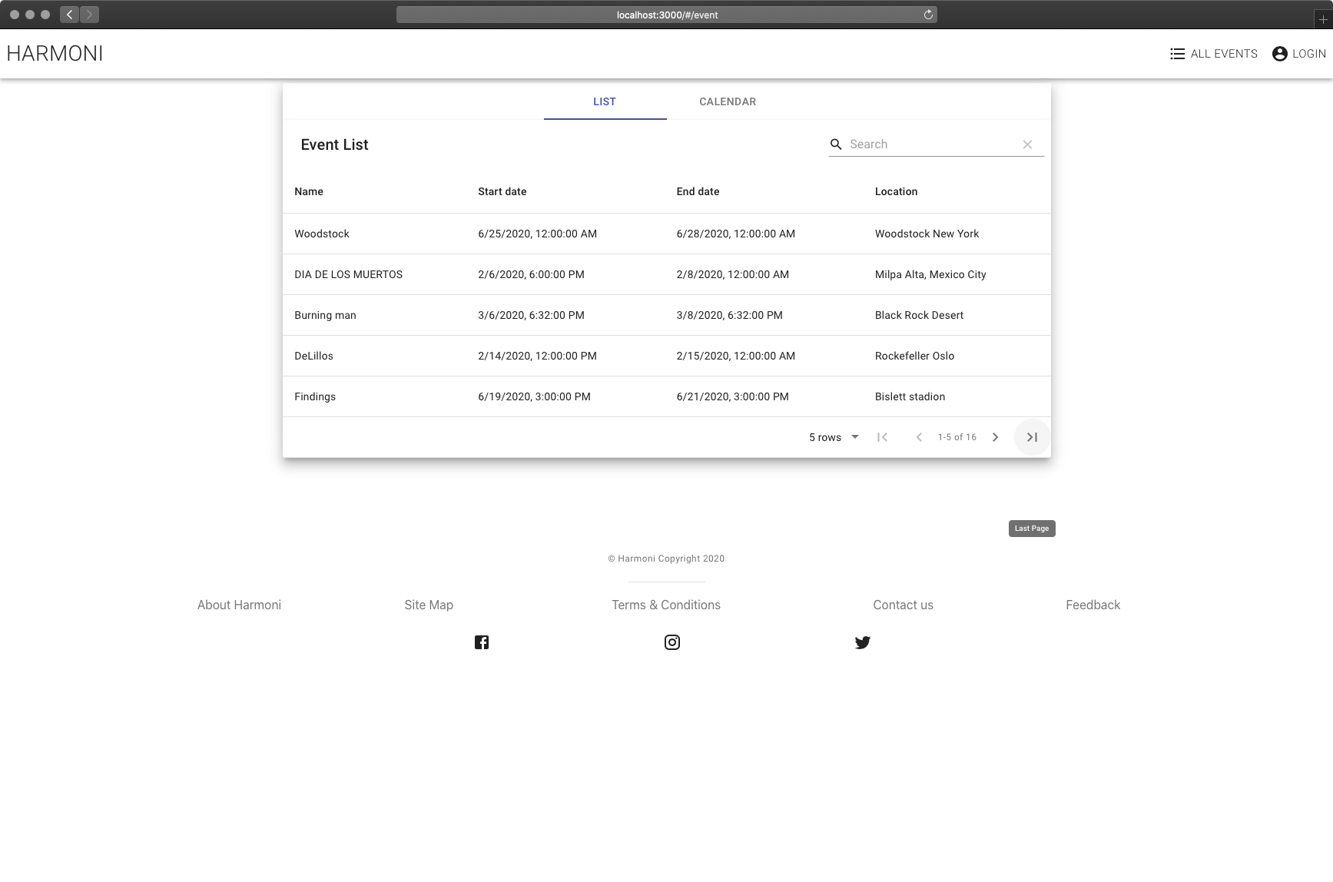
Task: Reload the page with the refresh icon
Action: [928, 15]
